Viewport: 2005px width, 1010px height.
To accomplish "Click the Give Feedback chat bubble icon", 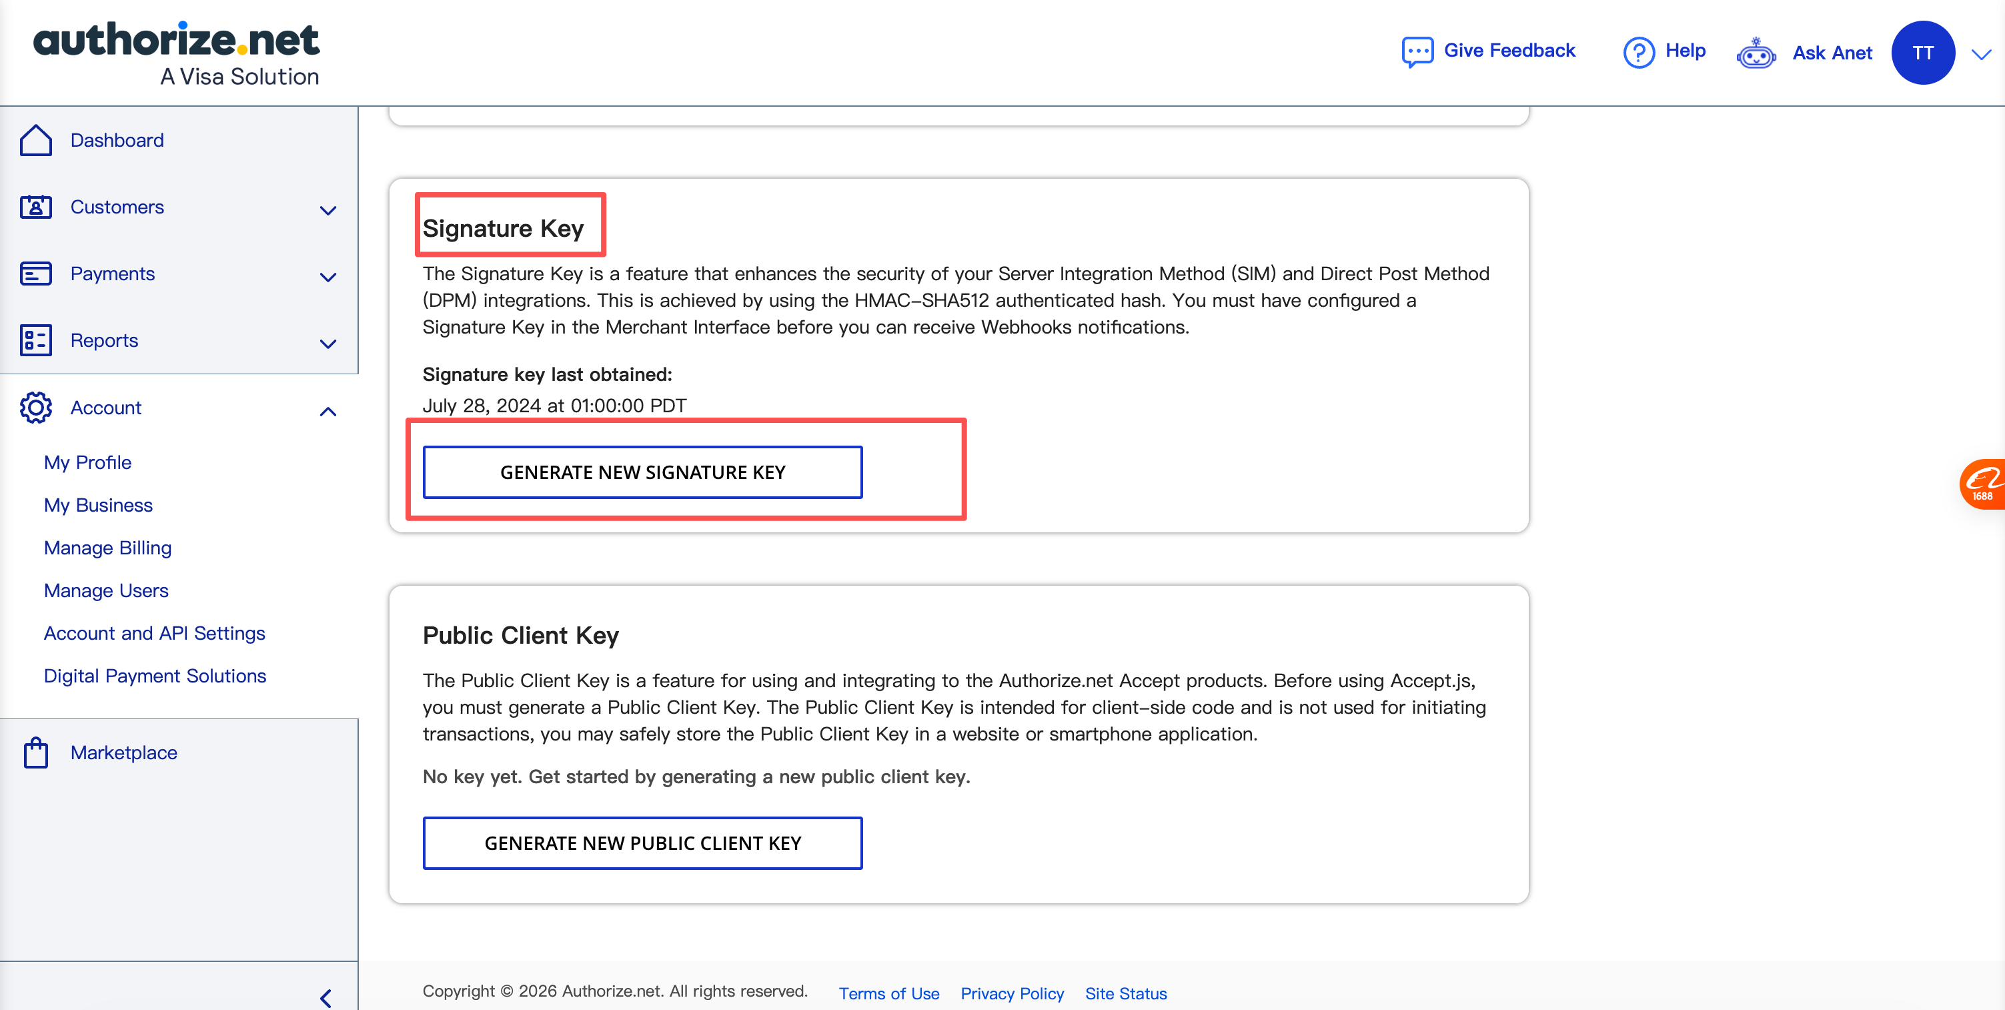I will coord(1417,52).
